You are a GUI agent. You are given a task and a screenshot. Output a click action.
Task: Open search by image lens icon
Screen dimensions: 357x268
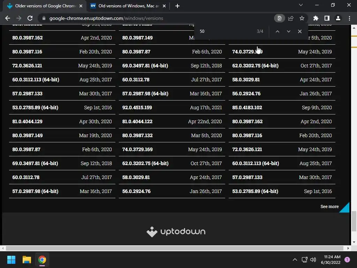(279, 18)
